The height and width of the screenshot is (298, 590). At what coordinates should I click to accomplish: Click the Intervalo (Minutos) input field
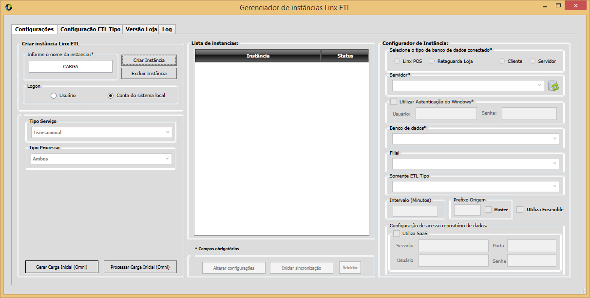pos(415,211)
